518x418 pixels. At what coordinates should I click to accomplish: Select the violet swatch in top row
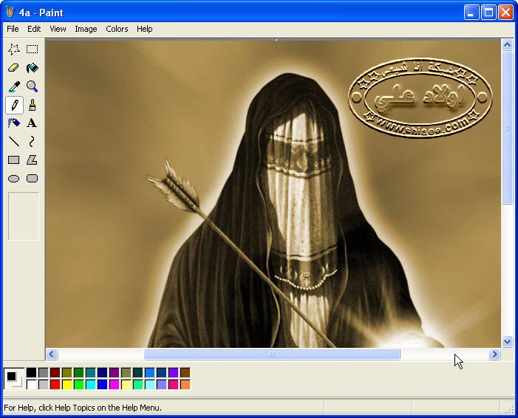[174, 373]
